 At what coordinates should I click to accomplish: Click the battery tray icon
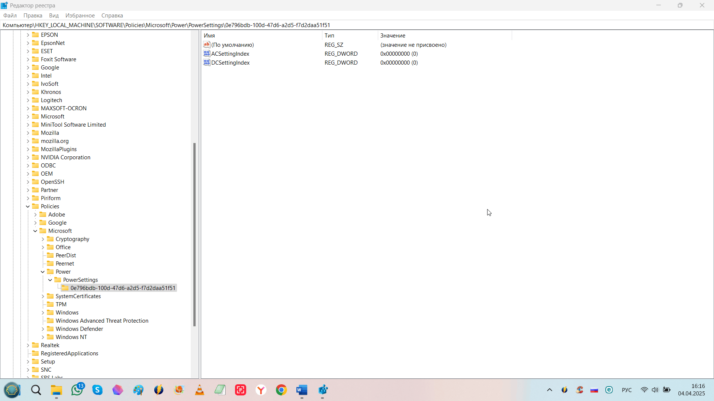(667, 390)
